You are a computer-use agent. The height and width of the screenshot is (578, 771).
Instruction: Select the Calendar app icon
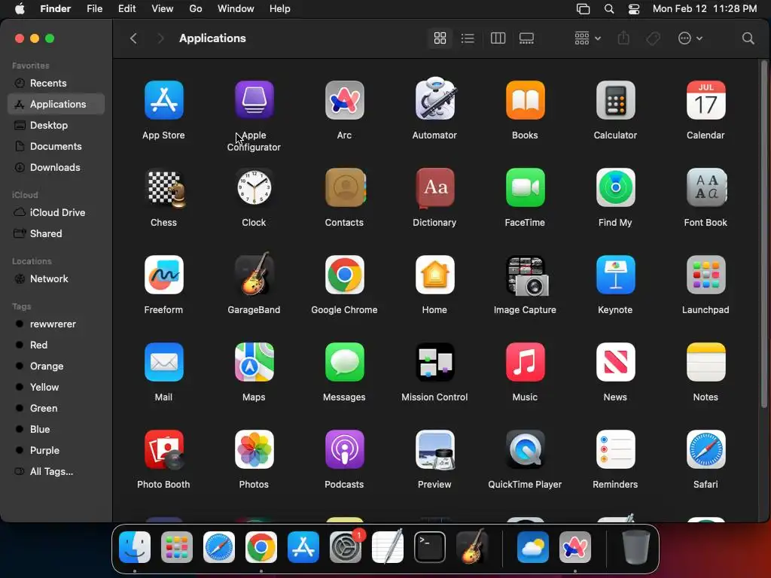click(706, 101)
